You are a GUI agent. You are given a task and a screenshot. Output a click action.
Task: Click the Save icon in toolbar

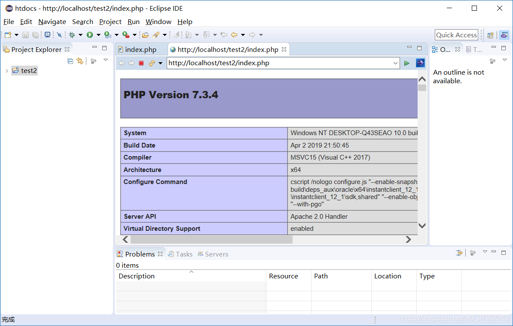25,35
